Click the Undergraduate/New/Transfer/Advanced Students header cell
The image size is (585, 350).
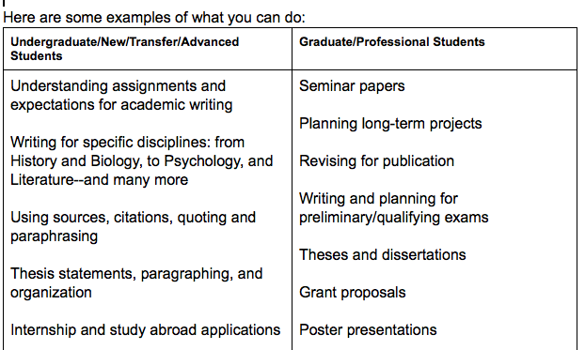point(148,49)
